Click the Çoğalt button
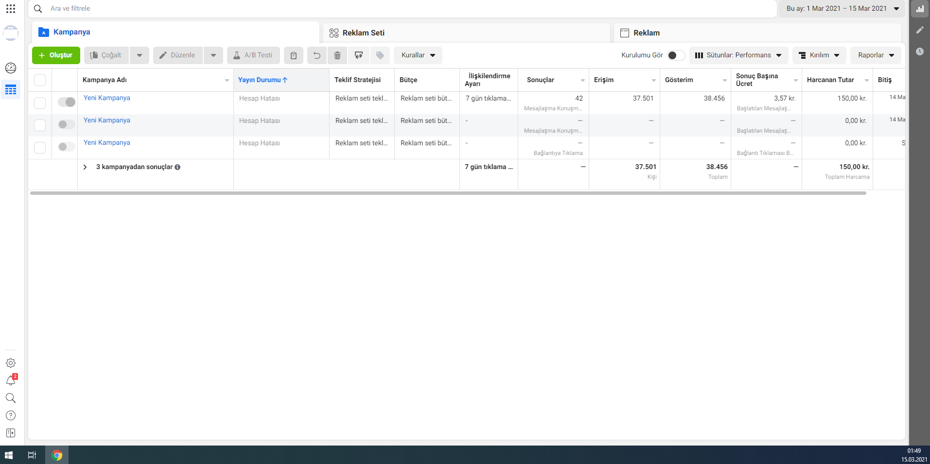This screenshot has width=930, height=464. 106,55
